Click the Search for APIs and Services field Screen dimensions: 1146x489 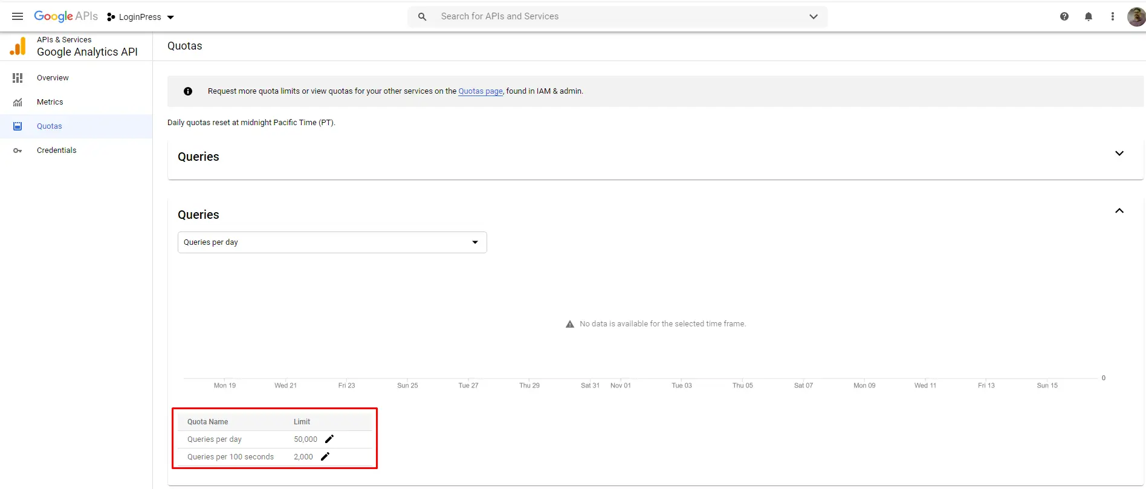[617, 16]
